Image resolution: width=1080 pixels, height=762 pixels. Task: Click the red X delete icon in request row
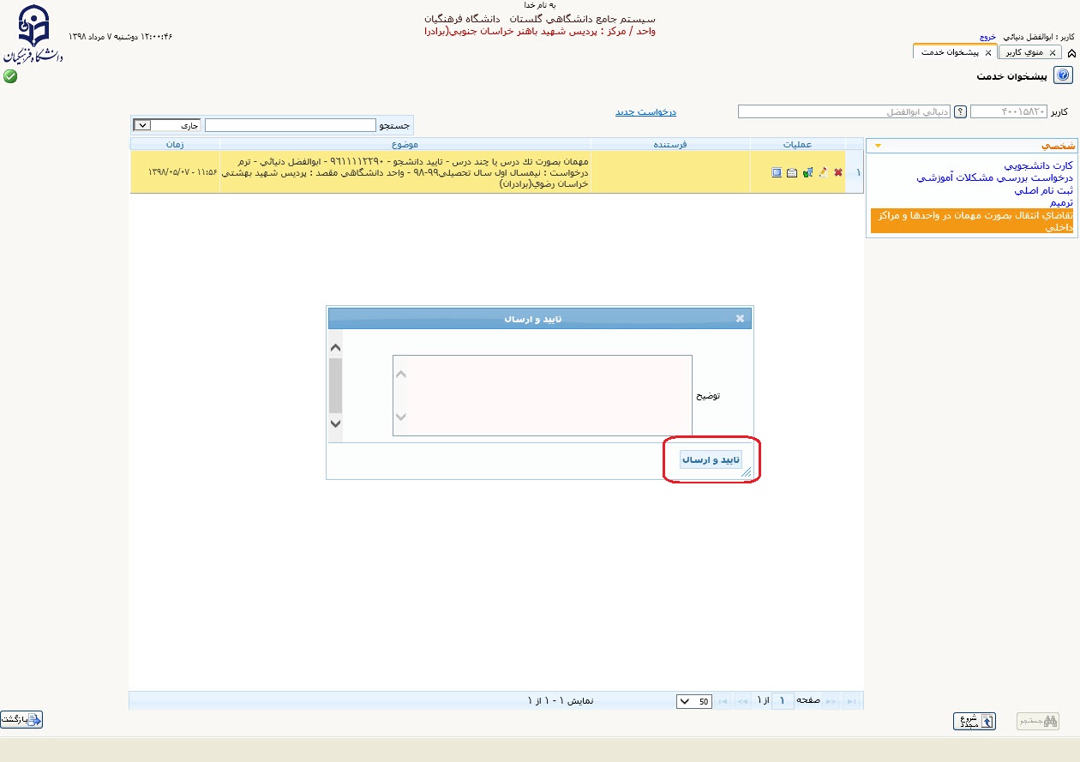coord(838,172)
